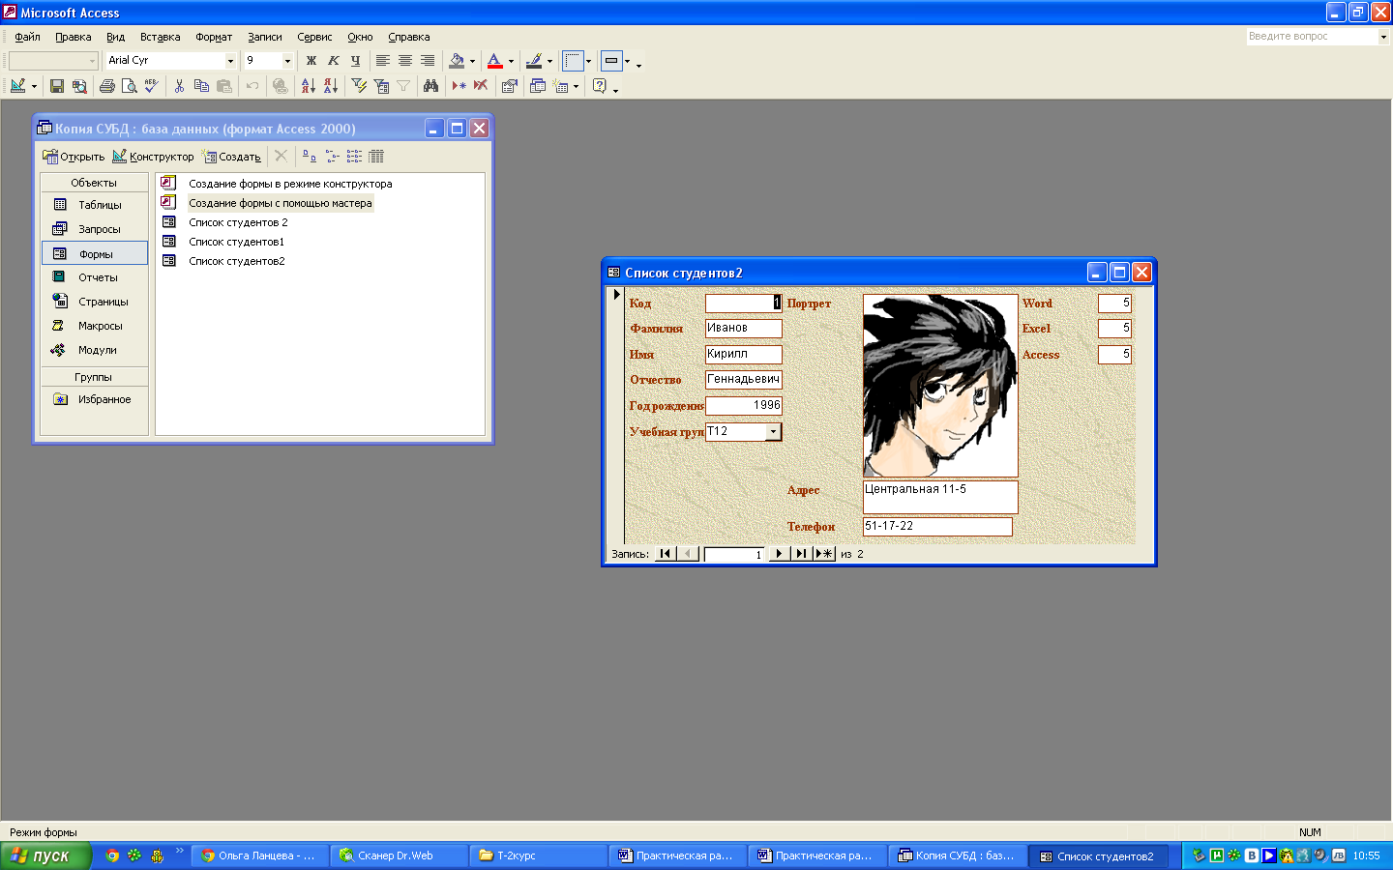This screenshot has width=1393, height=870.
Task: Open the line color dropdown arrow
Action: pyautogui.click(x=549, y=61)
